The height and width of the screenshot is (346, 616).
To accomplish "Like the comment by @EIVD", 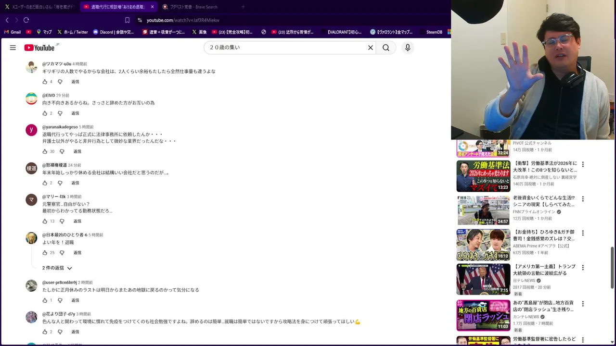I will 45,113.
